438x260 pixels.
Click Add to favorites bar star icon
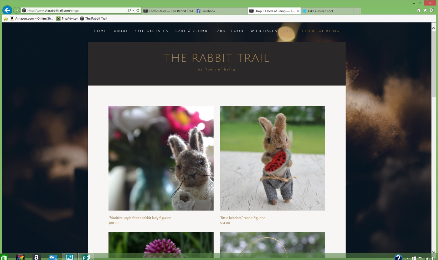[6, 19]
